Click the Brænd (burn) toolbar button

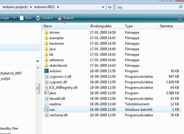65,18
